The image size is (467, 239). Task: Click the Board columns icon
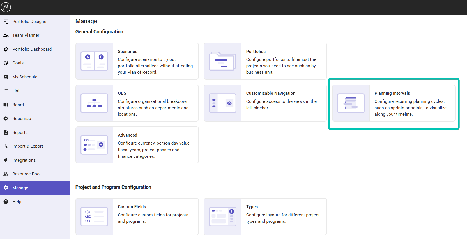coord(6,105)
